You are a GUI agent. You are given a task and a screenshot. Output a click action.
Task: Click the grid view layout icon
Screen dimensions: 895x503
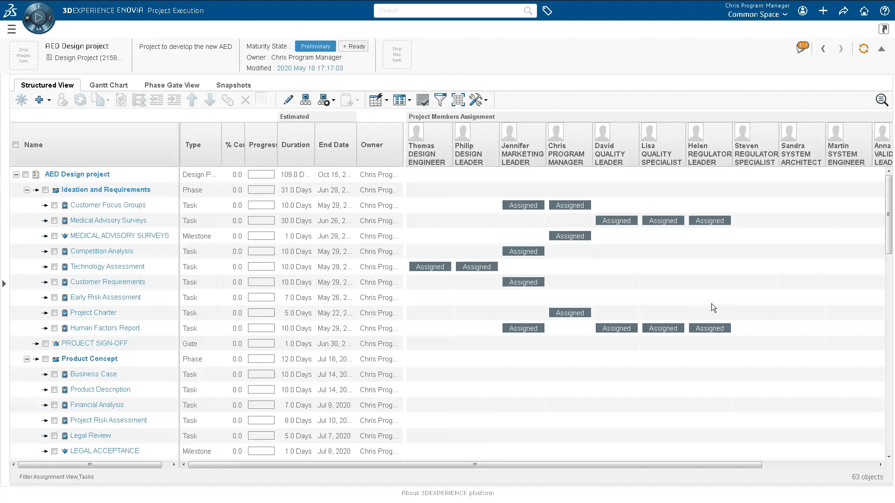point(399,100)
